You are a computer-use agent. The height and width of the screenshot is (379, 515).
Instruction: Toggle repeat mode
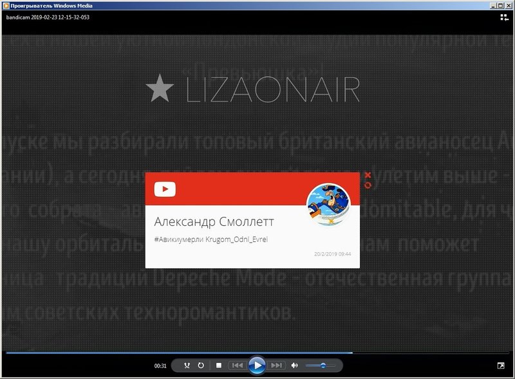coord(201,365)
